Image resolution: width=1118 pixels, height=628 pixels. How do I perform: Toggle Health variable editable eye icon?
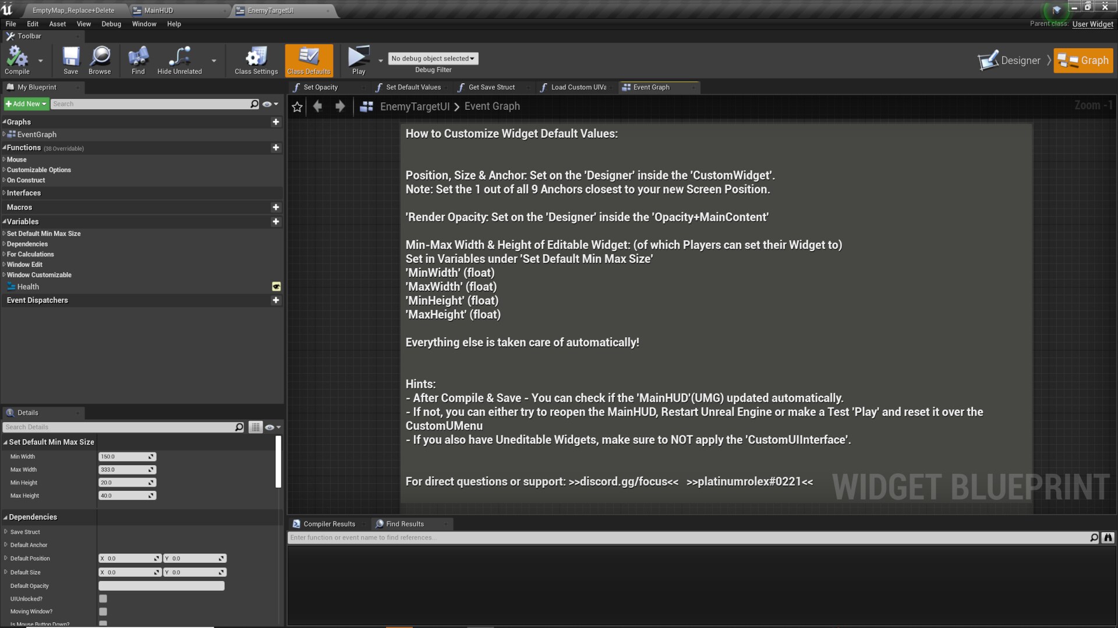pyautogui.click(x=277, y=287)
